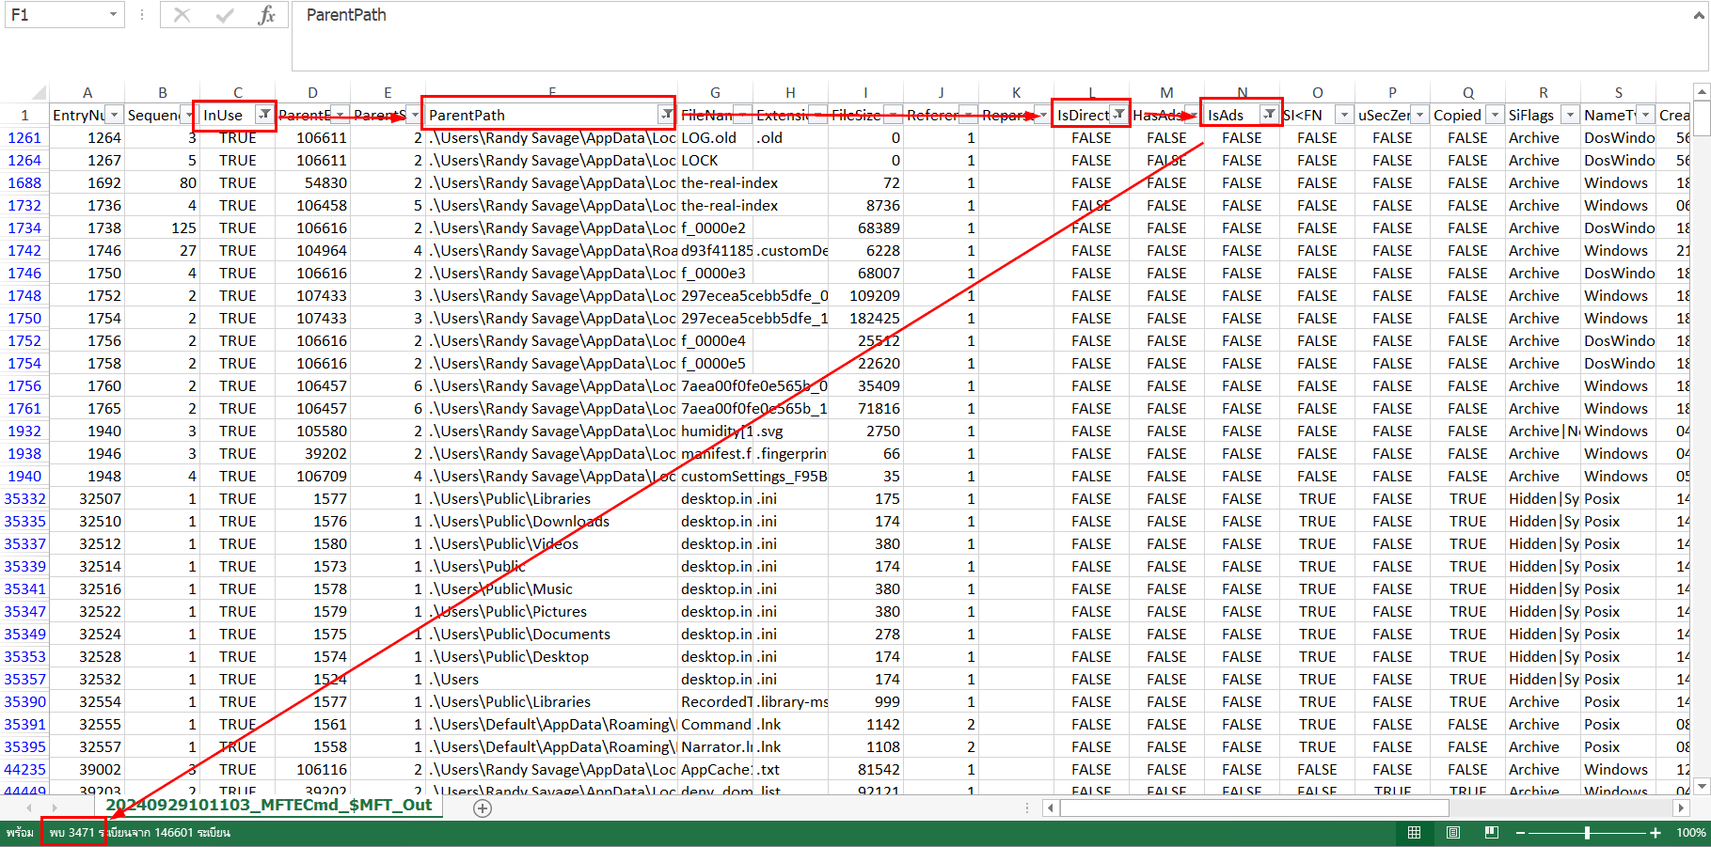
Task: Click the zoom in plus button
Action: [1656, 833]
